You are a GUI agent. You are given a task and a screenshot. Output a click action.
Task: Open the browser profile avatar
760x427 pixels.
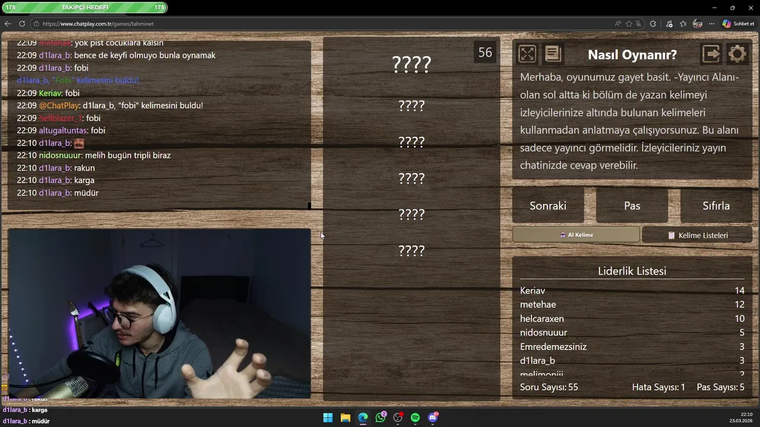pyautogui.click(x=698, y=24)
